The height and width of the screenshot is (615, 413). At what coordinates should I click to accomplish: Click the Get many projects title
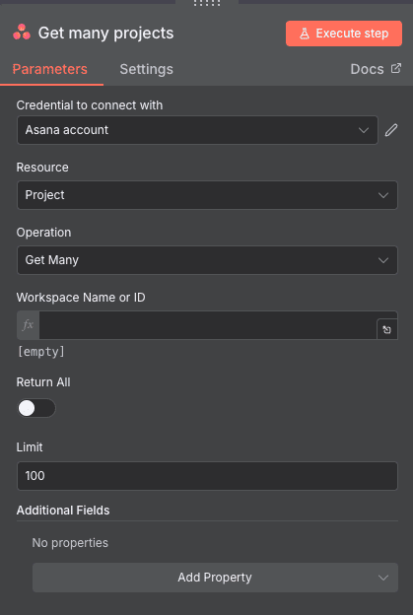tap(105, 34)
